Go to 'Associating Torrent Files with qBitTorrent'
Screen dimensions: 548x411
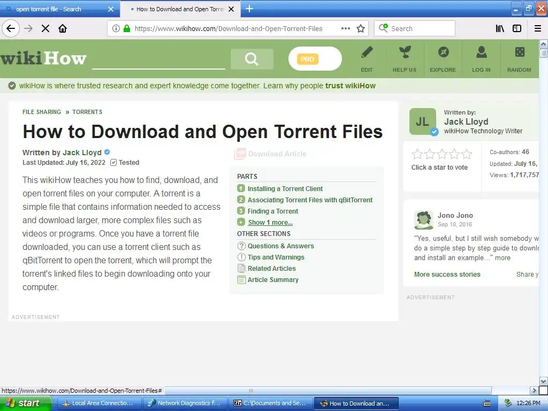point(310,200)
